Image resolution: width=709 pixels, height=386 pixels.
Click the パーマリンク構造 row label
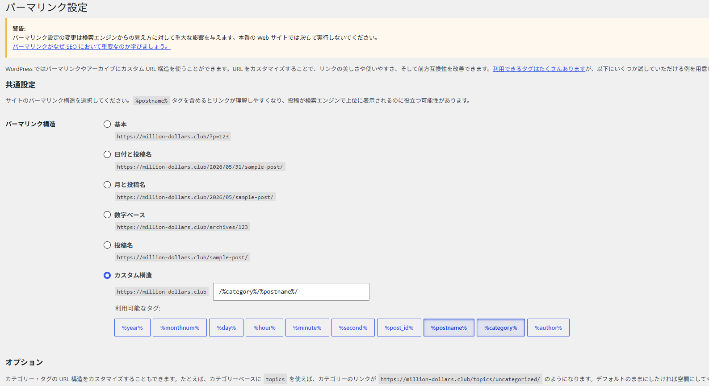tap(30, 124)
